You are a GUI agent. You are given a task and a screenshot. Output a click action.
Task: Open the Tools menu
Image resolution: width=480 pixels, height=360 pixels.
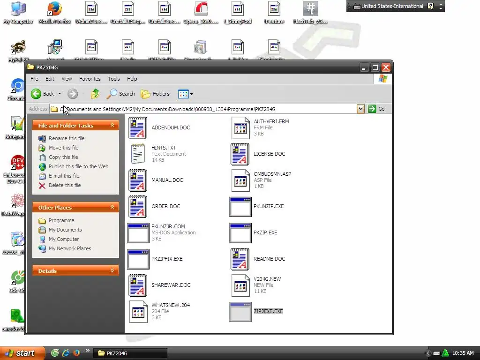click(x=113, y=79)
